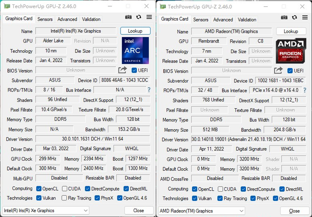The image size is (312, 217).
Task: Toggle UEFI checkbox in Intel window
Action: pyautogui.click(x=135, y=70)
